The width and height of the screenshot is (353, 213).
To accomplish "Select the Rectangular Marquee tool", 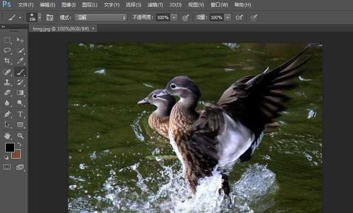I will (x=7, y=40).
